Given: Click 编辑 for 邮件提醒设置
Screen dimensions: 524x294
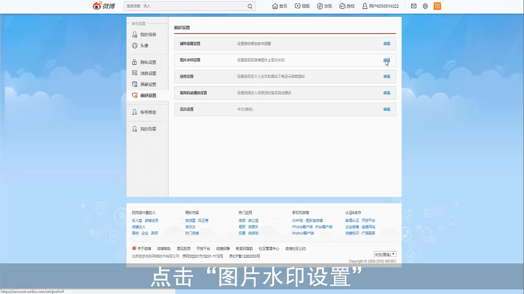Looking at the screenshot, I should coord(387,44).
